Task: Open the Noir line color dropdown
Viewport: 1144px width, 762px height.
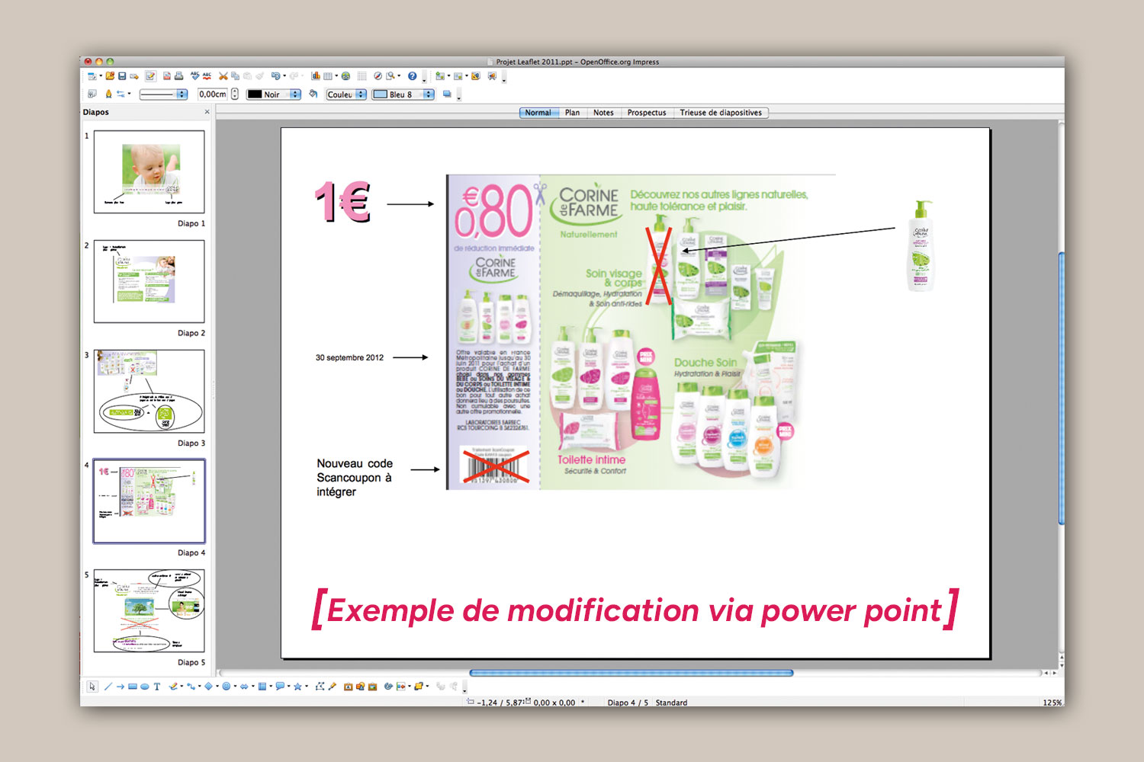Action: click(295, 94)
